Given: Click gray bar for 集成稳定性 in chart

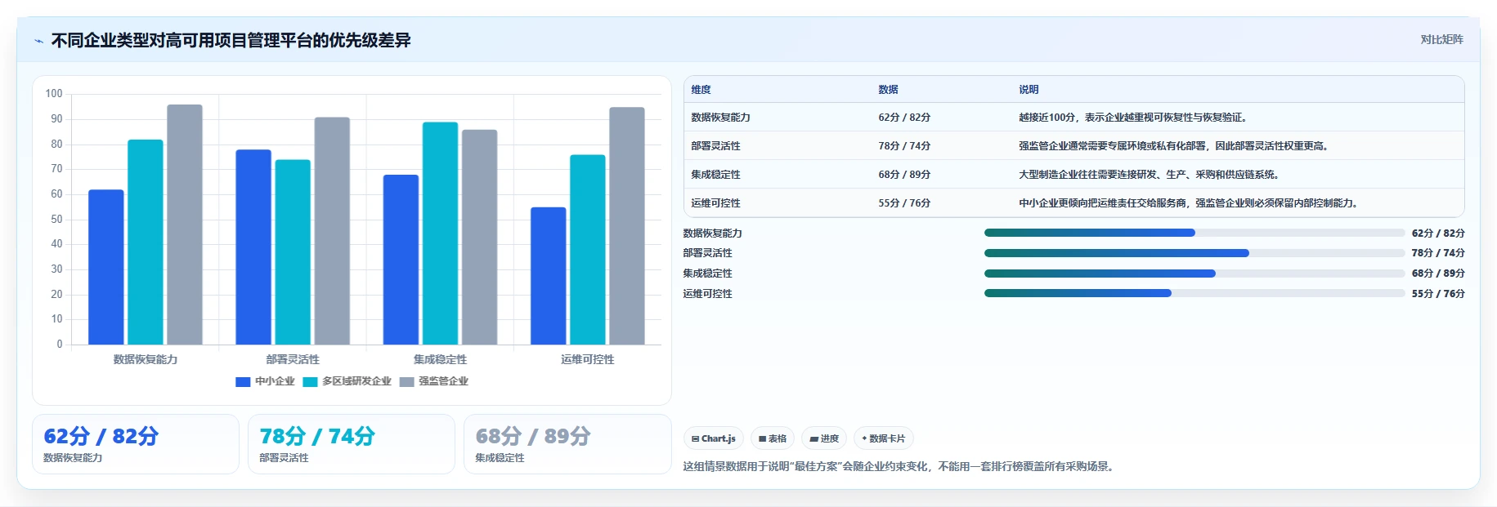Looking at the screenshot, I should [x=479, y=237].
